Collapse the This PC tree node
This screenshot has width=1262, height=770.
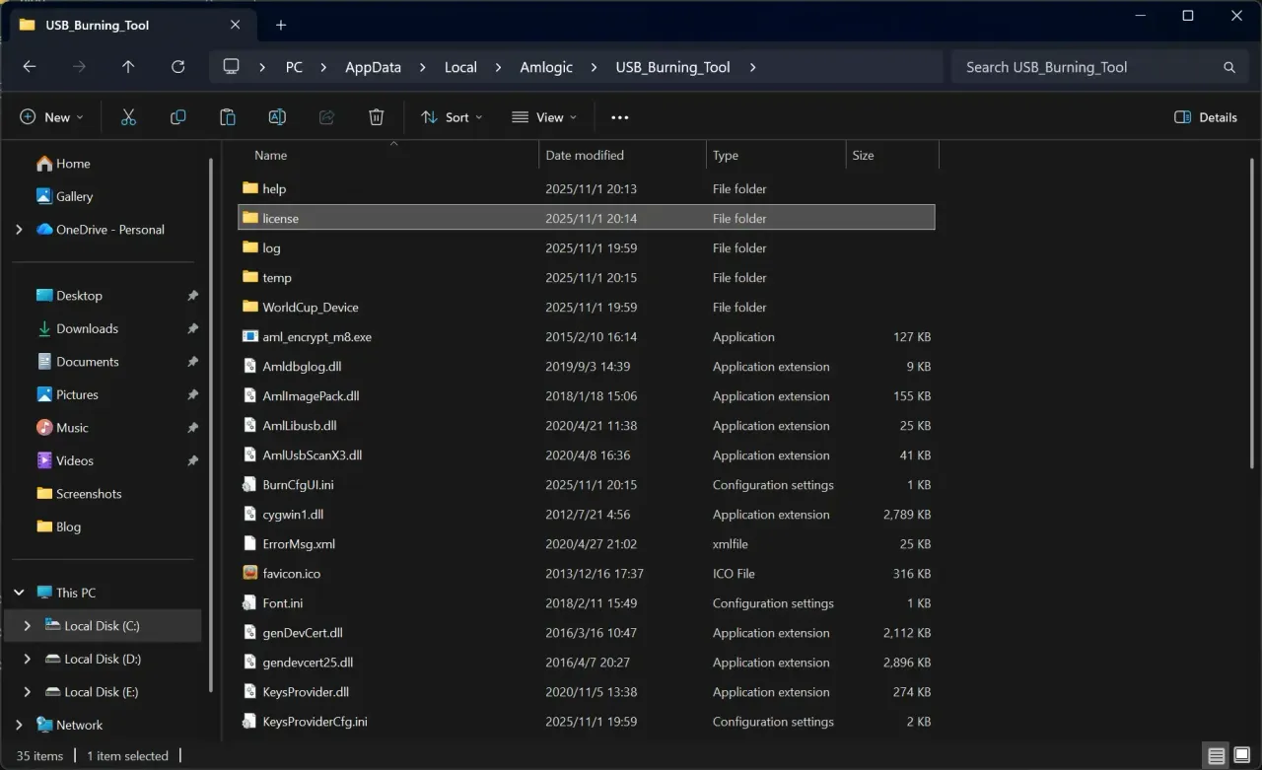point(19,593)
